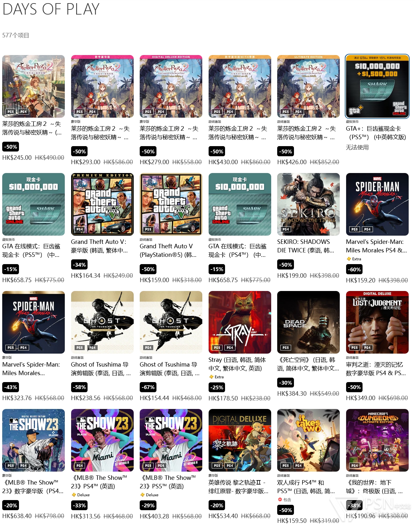Click the included badge icon under It Takes Two
The image size is (415, 526).
(x=280, y=499)
